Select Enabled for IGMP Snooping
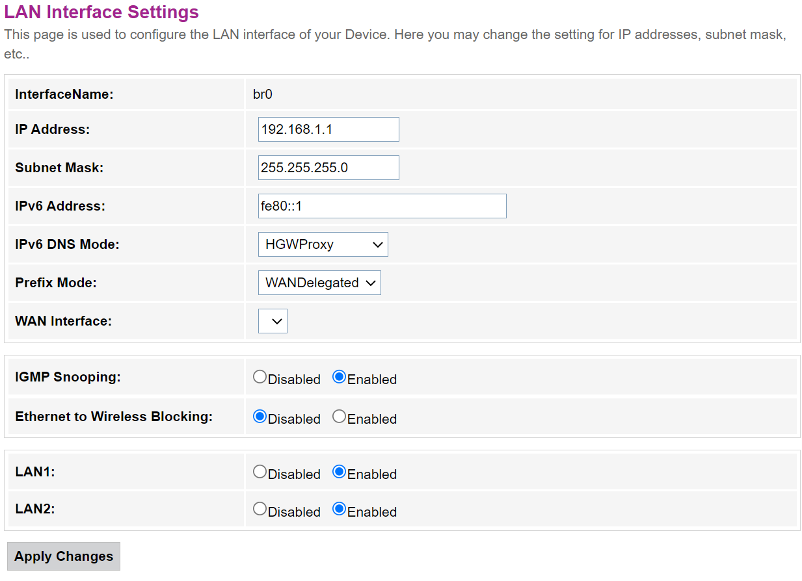 pos(339,377)
